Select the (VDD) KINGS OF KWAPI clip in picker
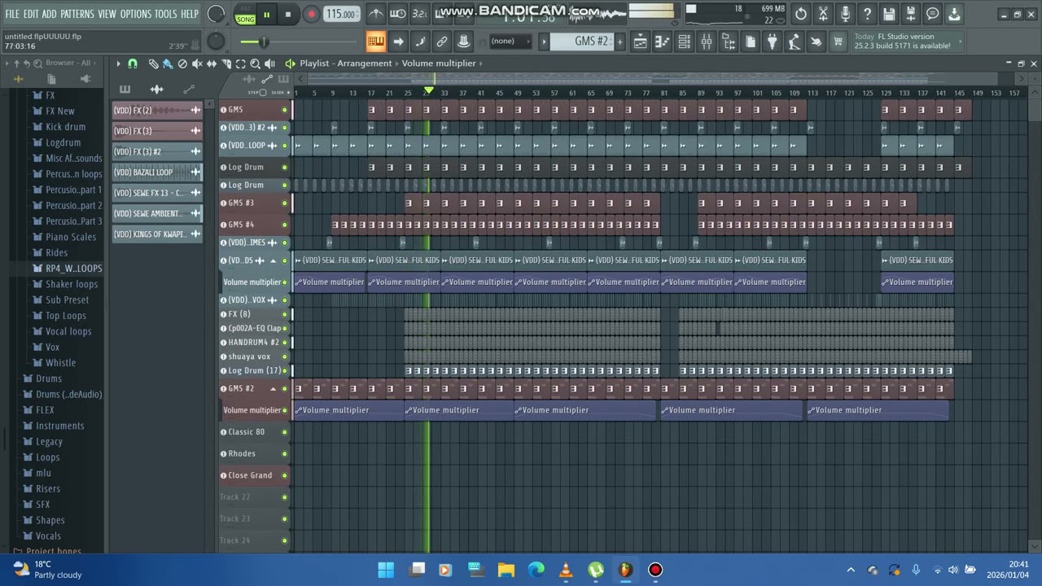Screen dimensions: 1042x586 coord(156,234)
